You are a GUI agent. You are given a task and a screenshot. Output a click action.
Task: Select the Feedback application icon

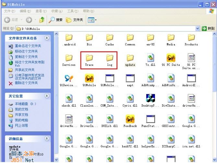coord(130,121)
